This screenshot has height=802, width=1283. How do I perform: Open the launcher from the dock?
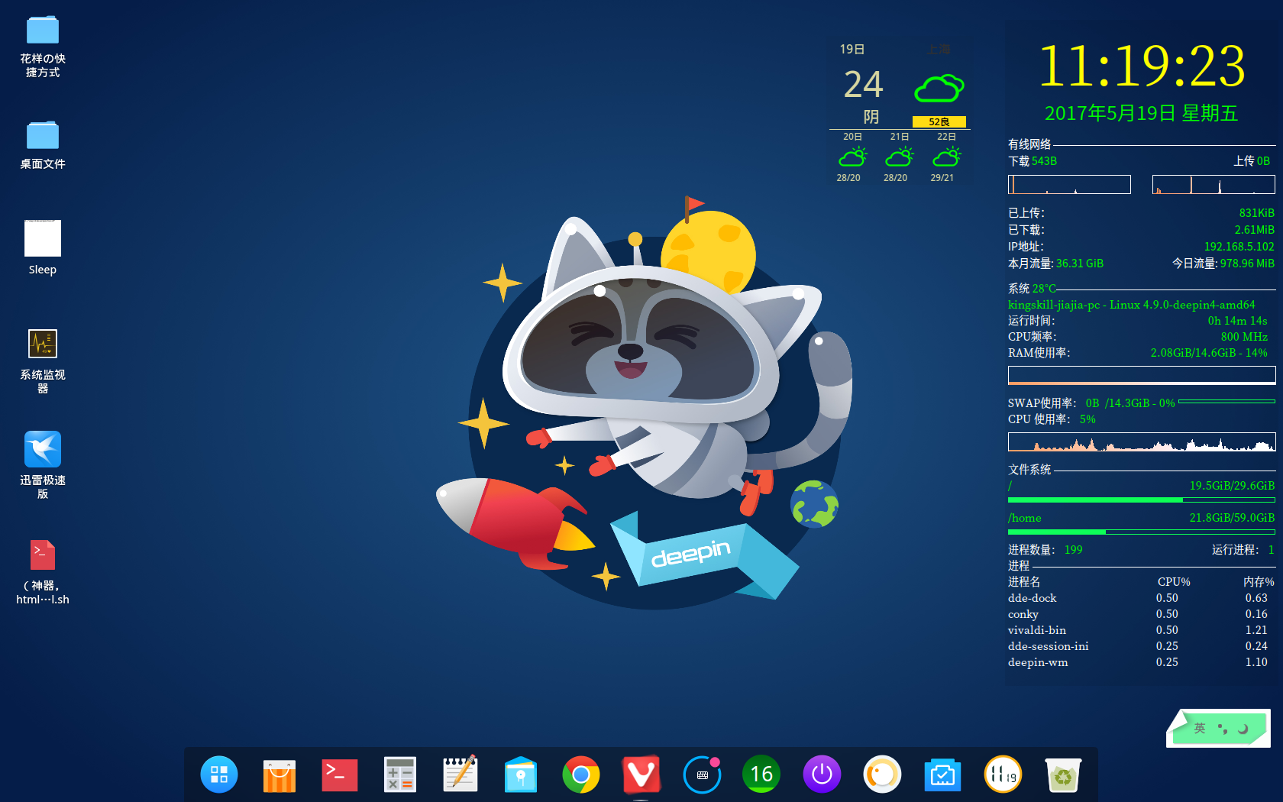[x=219, y=775]
